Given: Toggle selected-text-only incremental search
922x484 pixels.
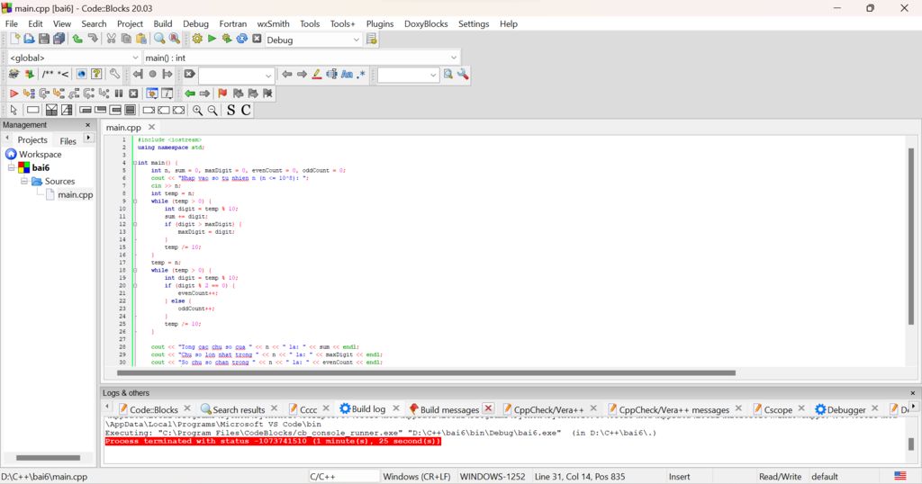Looking at the screenshot, I should (331, 74).
